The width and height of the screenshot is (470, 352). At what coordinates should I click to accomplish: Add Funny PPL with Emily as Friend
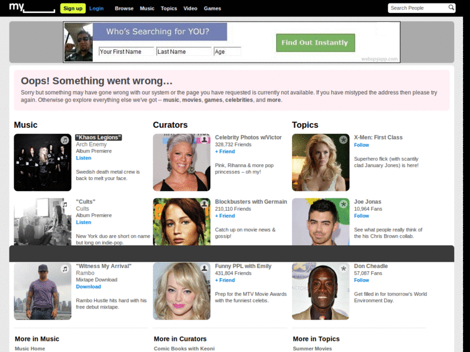coord(225,280)
